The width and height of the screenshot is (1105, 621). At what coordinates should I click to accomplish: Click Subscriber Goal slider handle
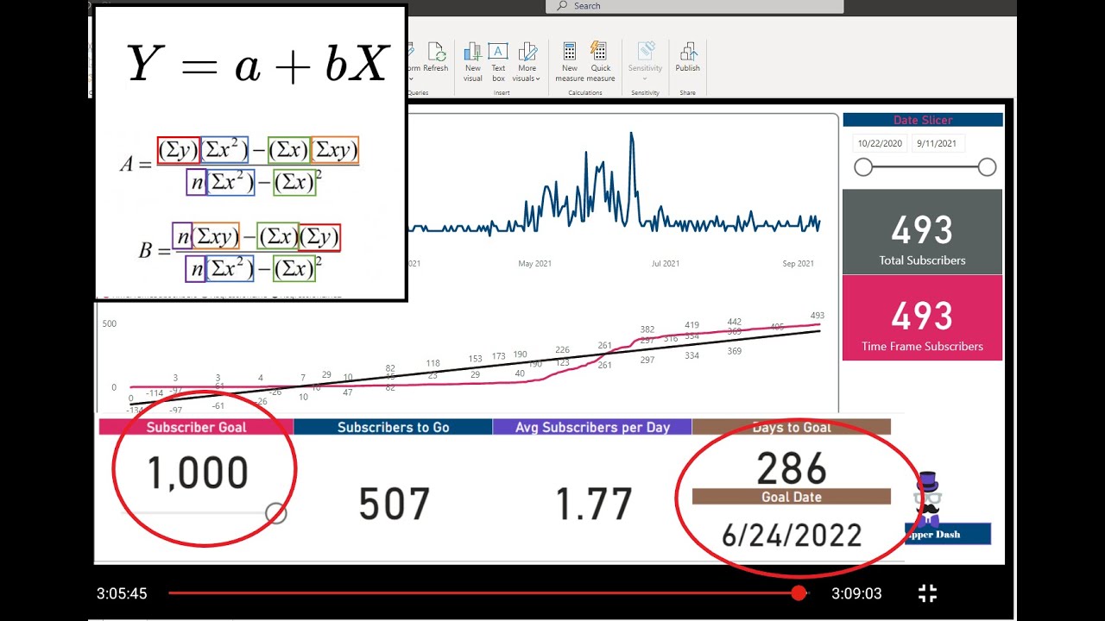pos(275,513)
